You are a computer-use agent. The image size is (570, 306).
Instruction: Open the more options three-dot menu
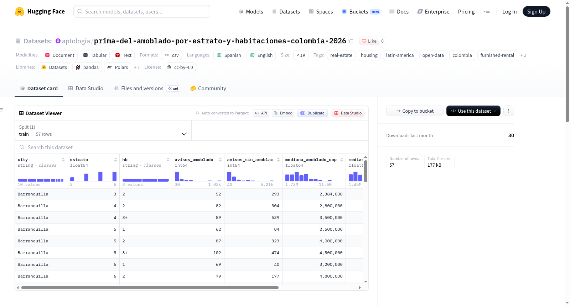pos(509,111)
